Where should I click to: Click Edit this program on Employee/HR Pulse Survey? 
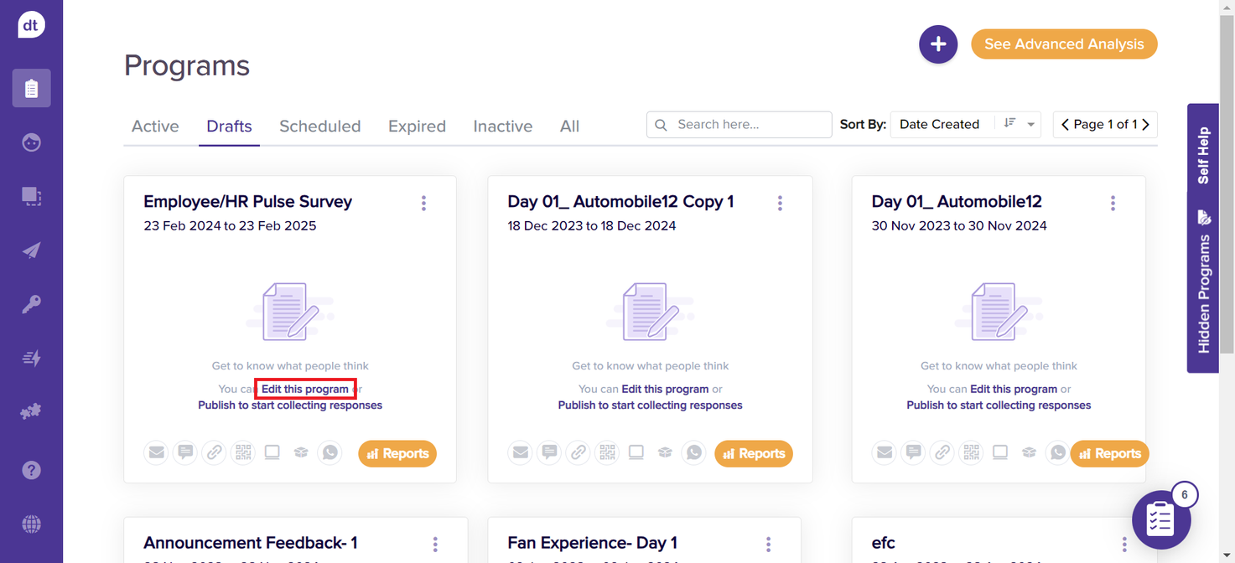coord(305,390)
